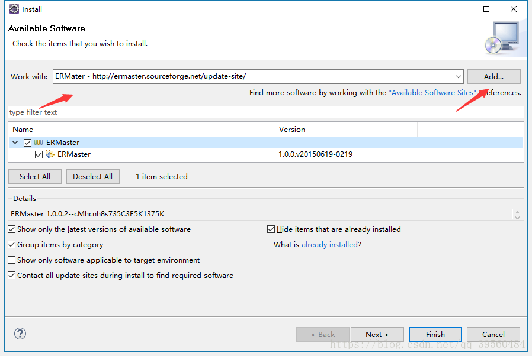Open the Work with dropdown arrow

458,76
